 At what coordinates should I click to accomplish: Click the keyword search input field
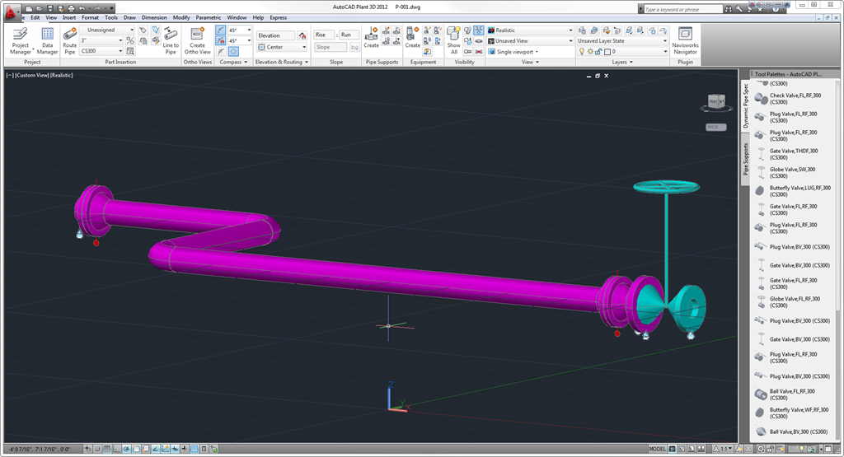[683, 9]
